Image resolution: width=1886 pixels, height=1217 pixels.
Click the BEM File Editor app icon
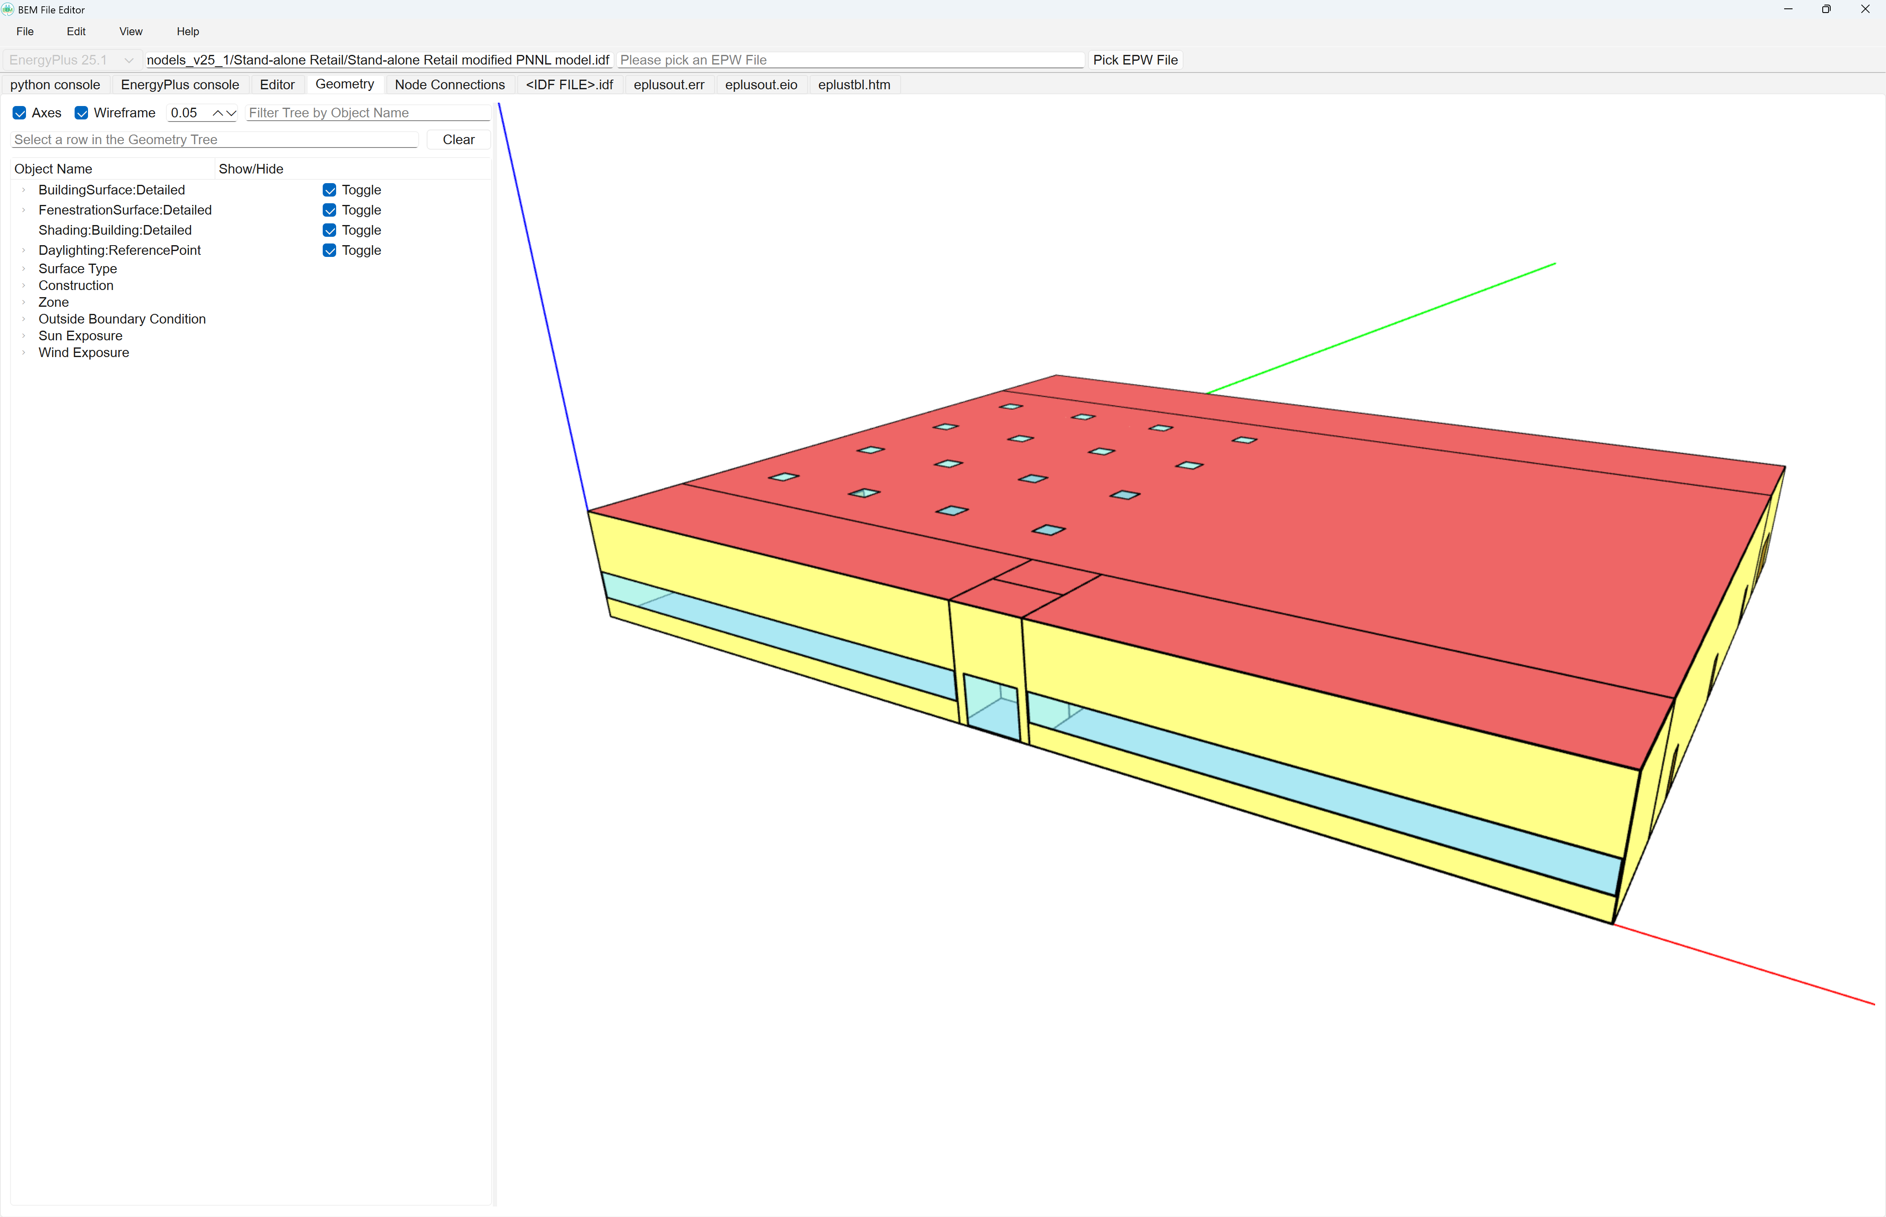tap(8, 10)
